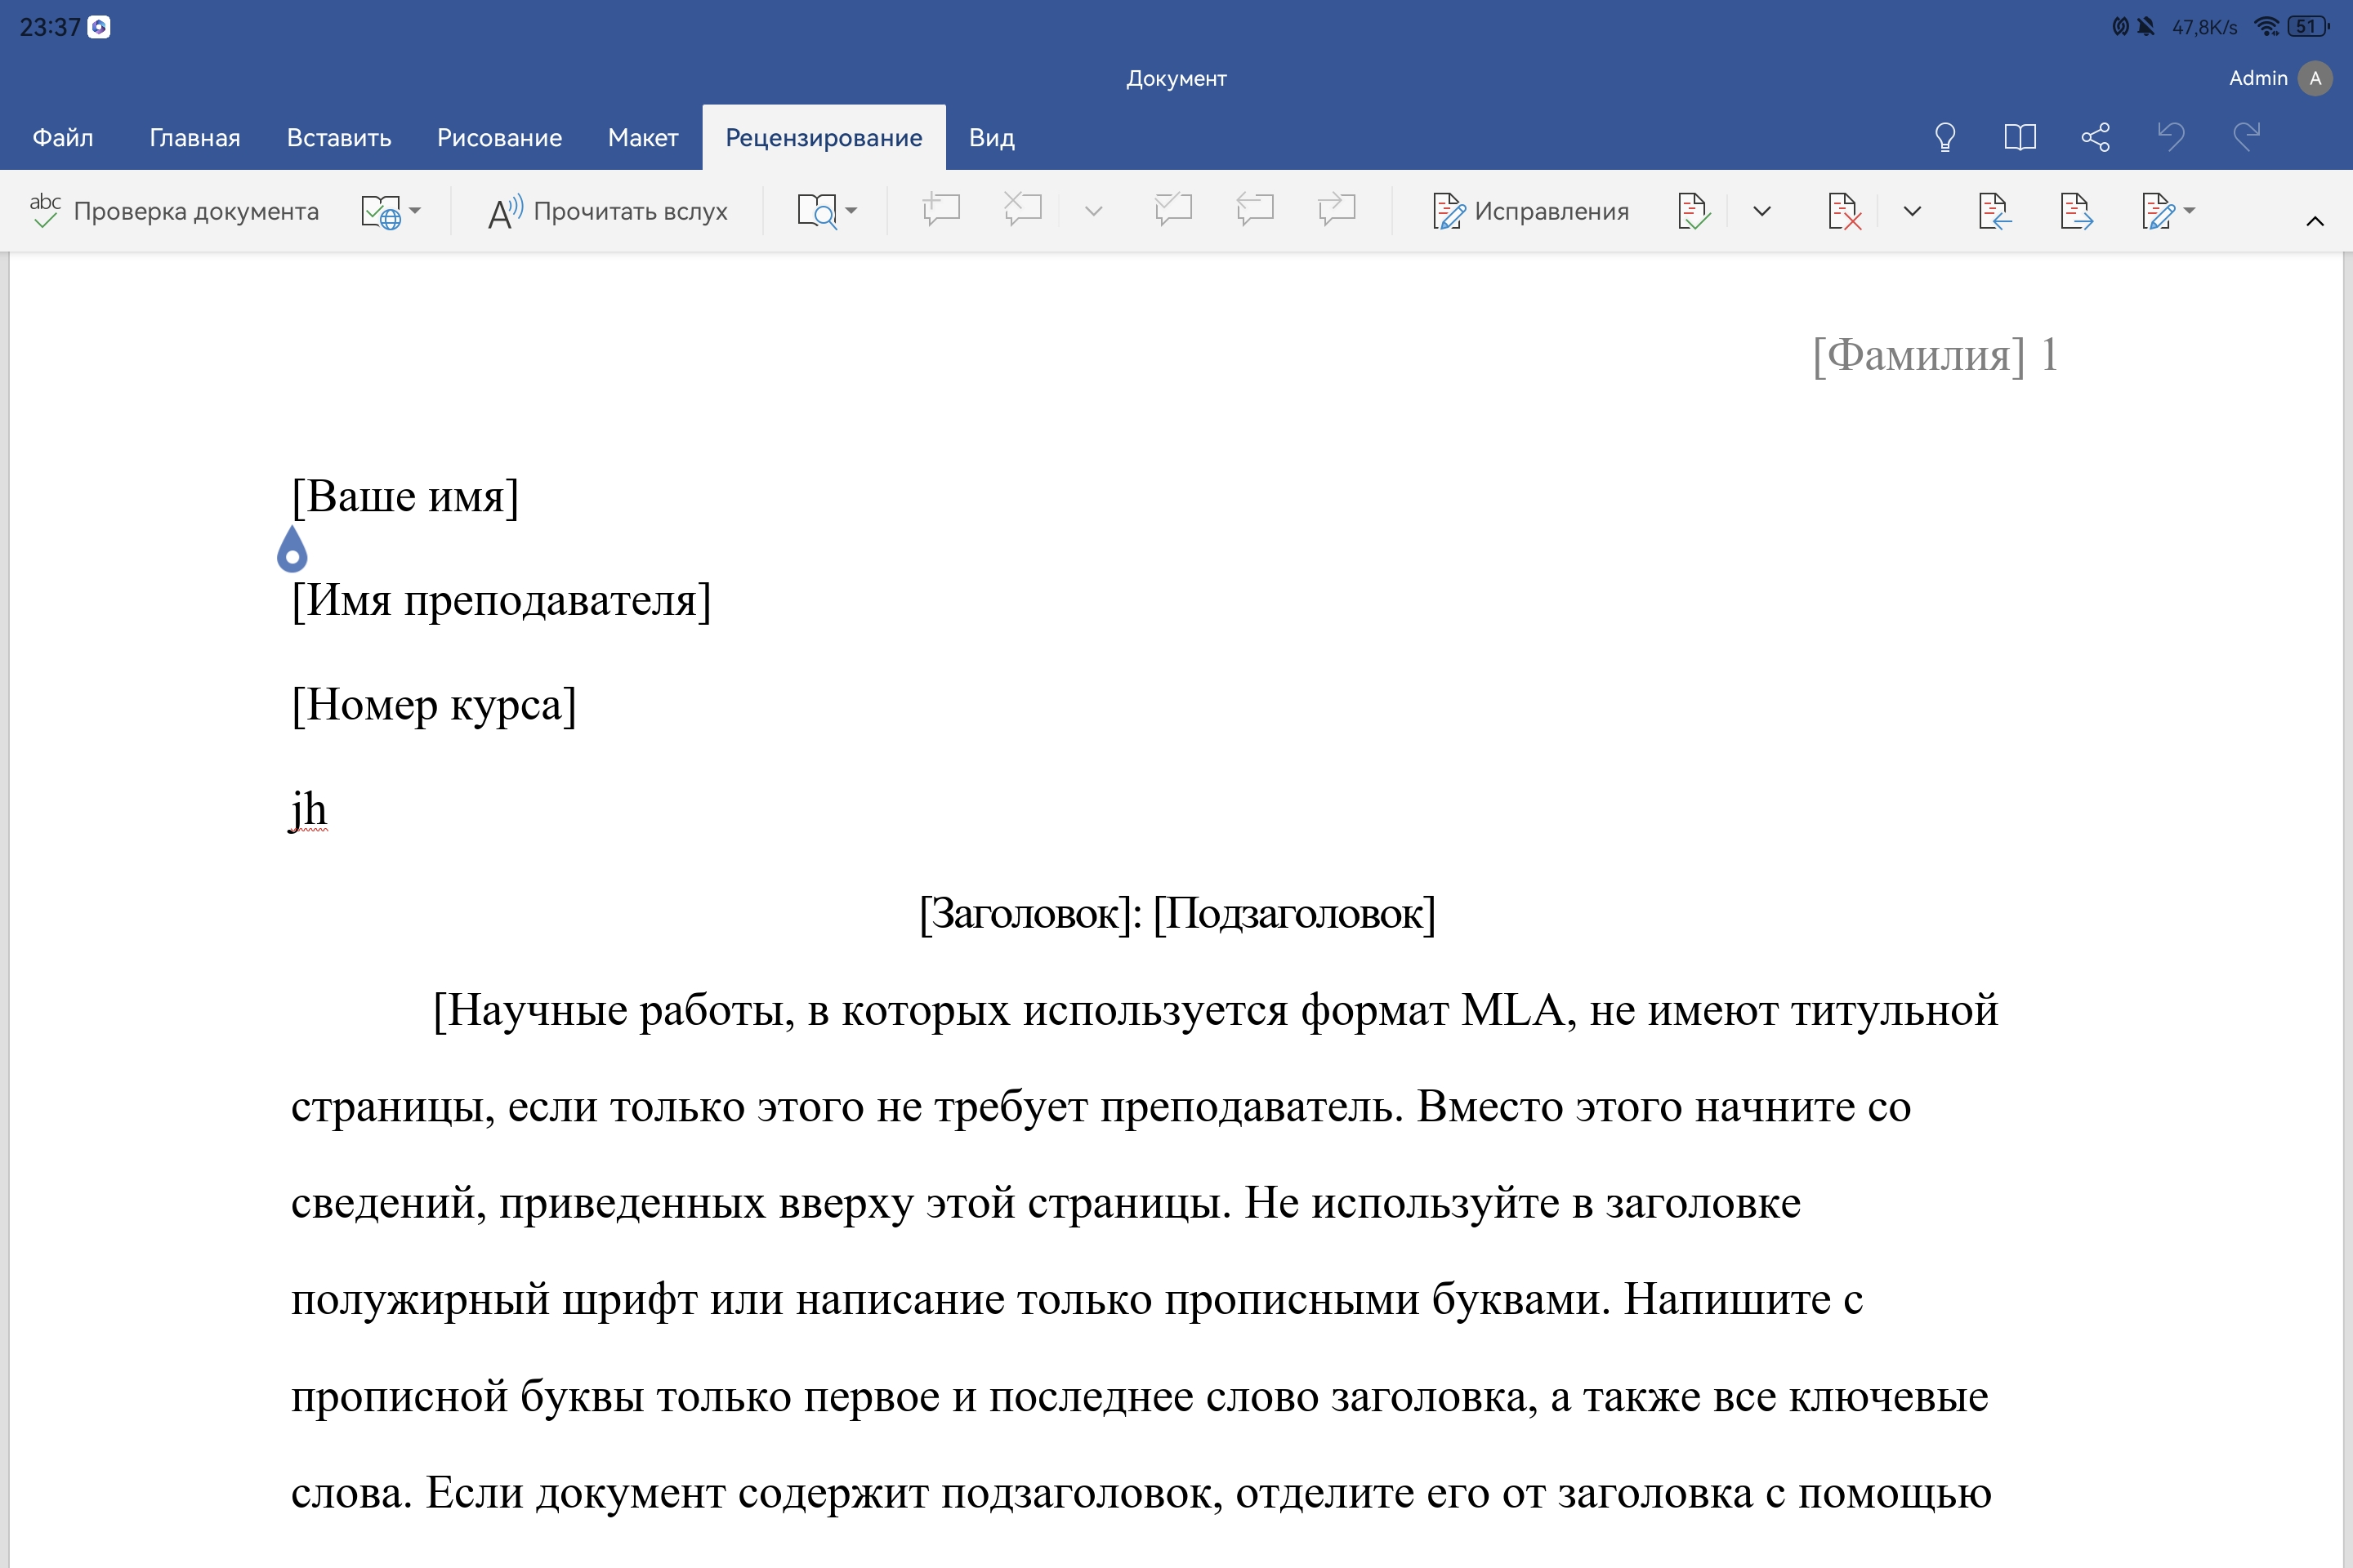Open the reading view book icon

[x=2020, y=137]
